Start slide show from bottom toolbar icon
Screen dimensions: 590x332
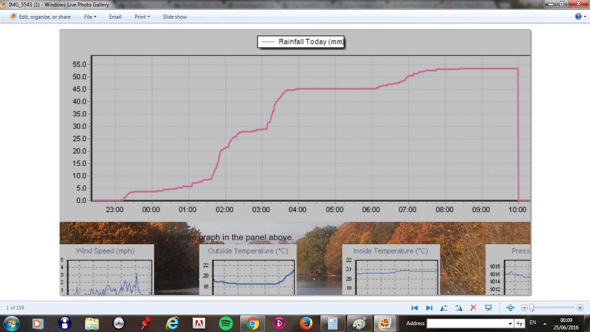(x=488, y=308)
